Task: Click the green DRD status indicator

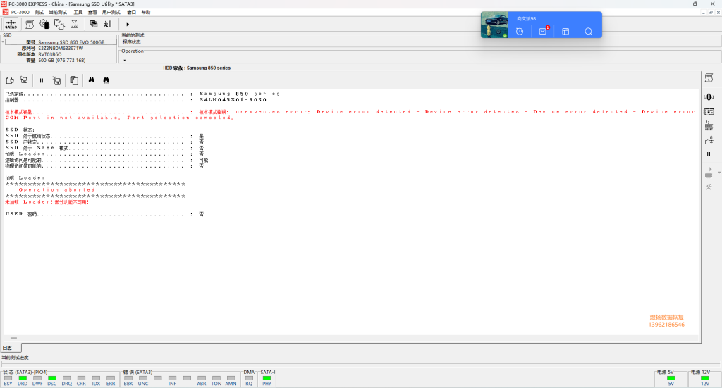Action: (23, 381)
